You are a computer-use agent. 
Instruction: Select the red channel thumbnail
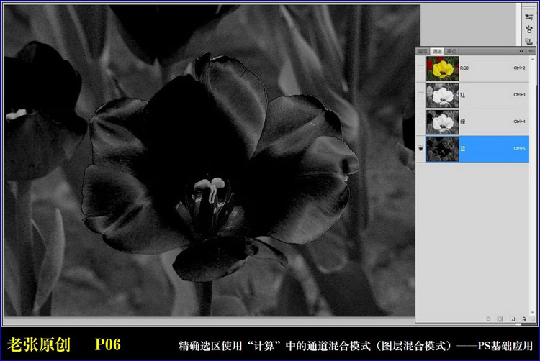click(443, 95)
